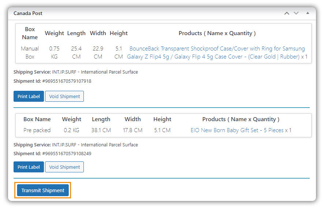Image resolution: width=324 pixels, height=209 pixels.
Task: Click Shipping Service line of first shipment
Action: pos(76,72)
